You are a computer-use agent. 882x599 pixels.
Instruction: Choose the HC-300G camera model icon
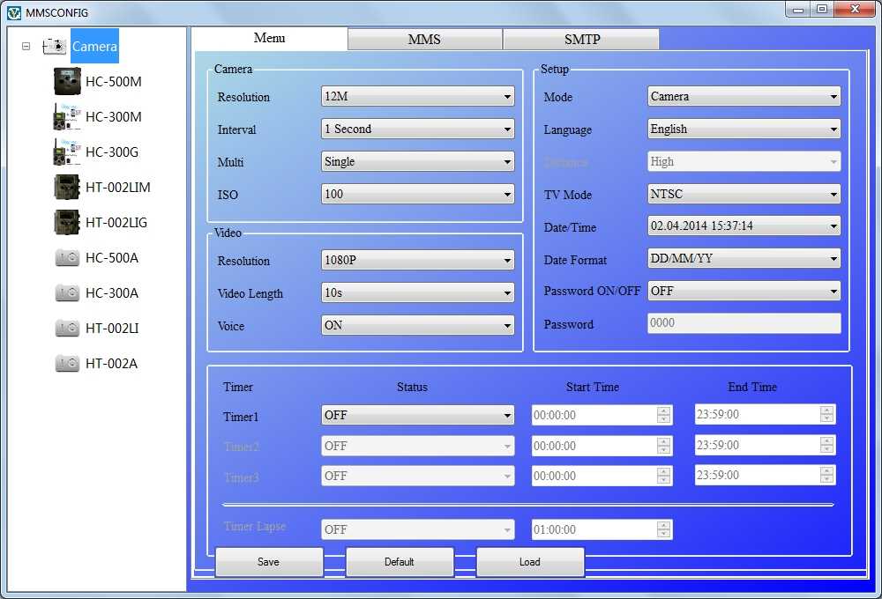tap(67, 152)
